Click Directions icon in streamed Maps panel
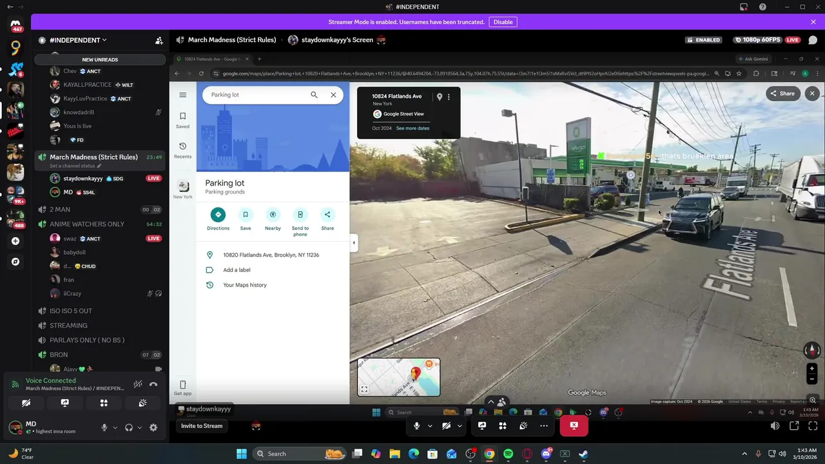The height and width of the screenshot is (464, 825). pos(218,215)
